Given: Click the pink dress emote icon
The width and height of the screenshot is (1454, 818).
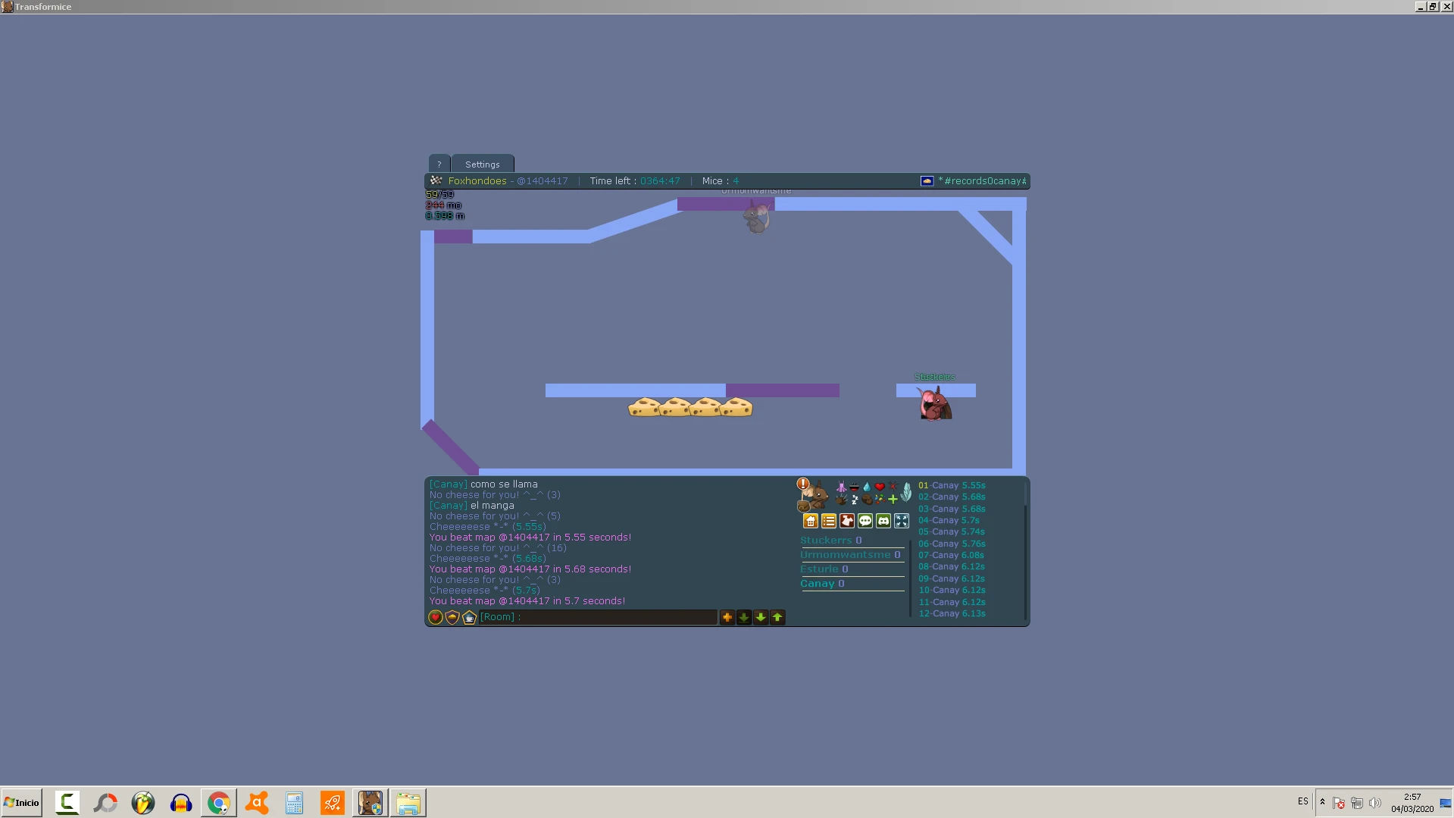Looking at the screenshot, I should pyautogui.click(x=841, y=487).
